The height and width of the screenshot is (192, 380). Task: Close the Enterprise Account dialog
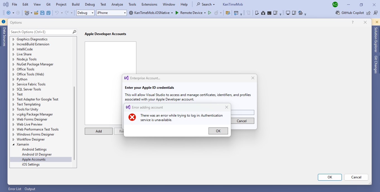[253, 78]
